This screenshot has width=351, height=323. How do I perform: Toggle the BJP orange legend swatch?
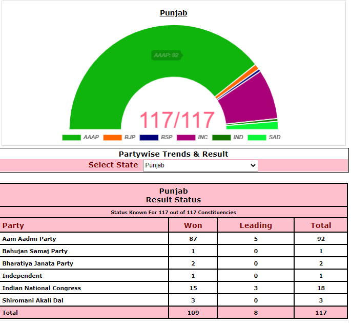point(112,138)
